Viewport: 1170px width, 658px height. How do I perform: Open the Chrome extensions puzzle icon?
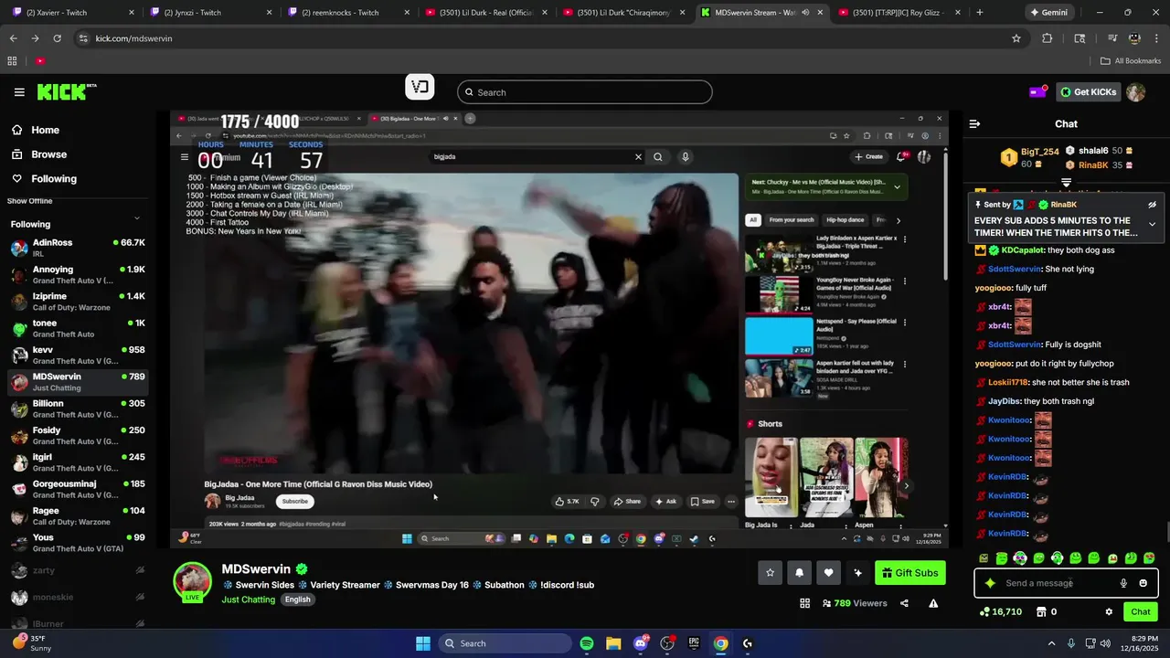tap(1048, 38)
